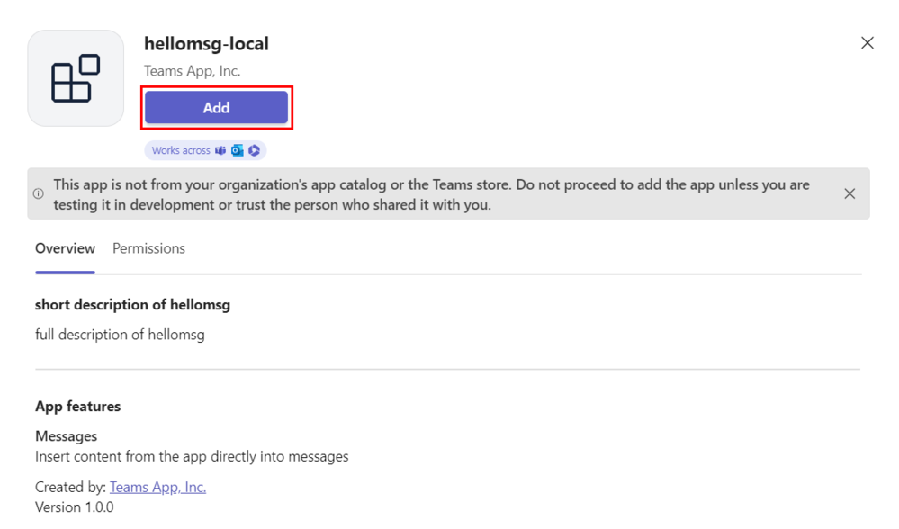This screenshot has width=899, height=529.
Task: Click the "Works across" label text
Action: [181, 151]
